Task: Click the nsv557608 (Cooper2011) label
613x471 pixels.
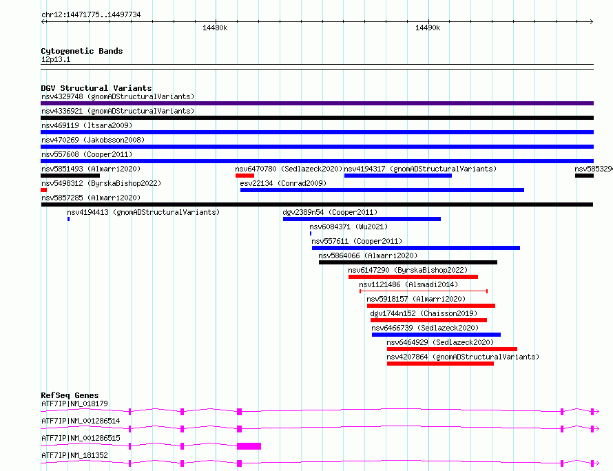Action: pyautogui.click(x=87, y=154)
